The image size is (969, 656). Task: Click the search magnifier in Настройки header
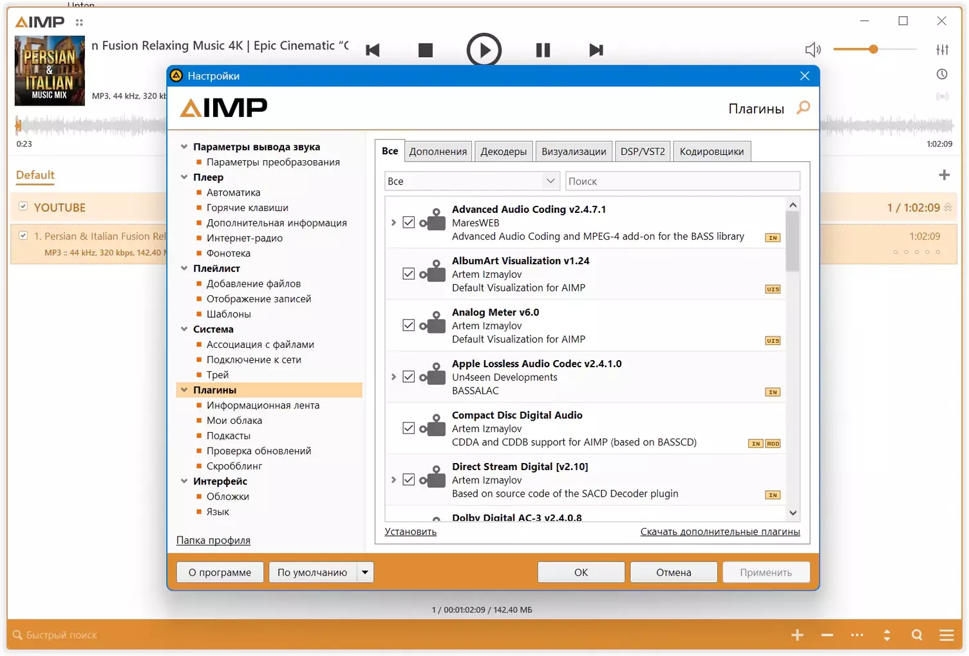[803, 108]
